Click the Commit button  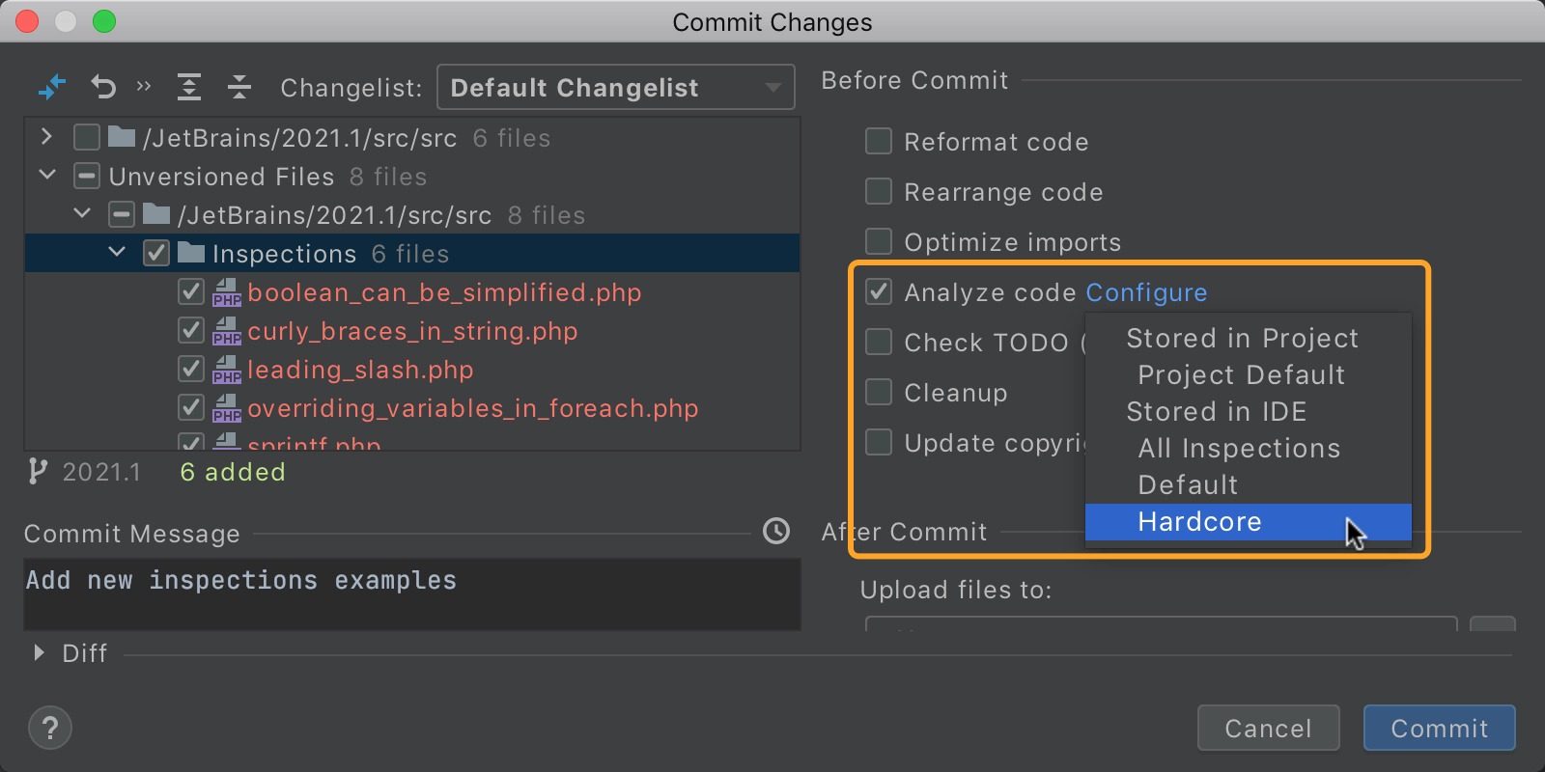(x=1439, y=728)
